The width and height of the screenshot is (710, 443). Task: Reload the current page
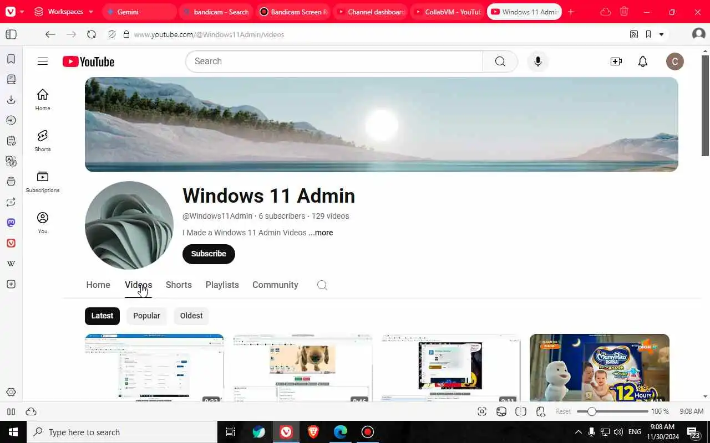[x=92, y=34]
